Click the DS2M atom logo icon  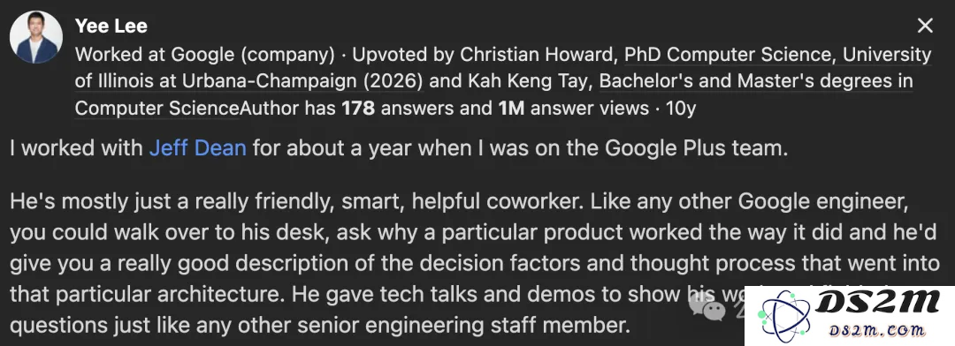(782, 314)
